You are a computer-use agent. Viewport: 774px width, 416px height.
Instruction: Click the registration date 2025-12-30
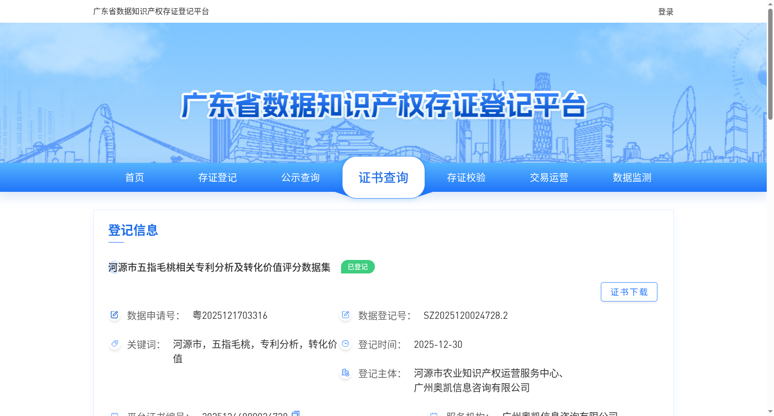438,344
